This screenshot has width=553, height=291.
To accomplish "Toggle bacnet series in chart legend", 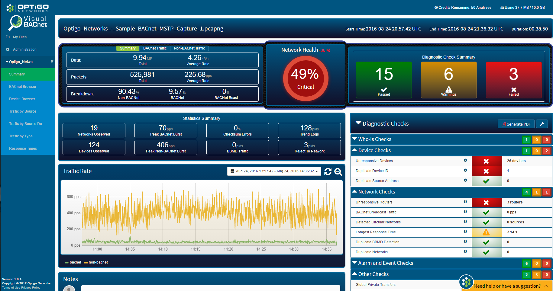I will 73,262.
